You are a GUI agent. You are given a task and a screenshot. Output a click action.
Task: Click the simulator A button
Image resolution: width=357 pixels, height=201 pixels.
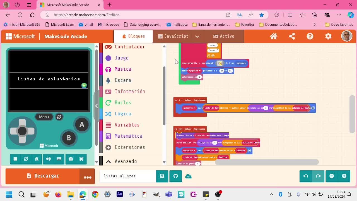click(x=82, y=125)
